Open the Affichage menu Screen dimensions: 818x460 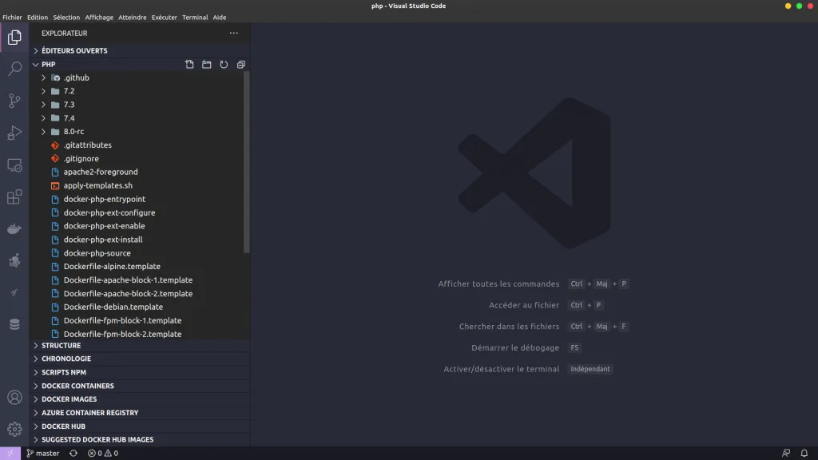pos(99,17)
